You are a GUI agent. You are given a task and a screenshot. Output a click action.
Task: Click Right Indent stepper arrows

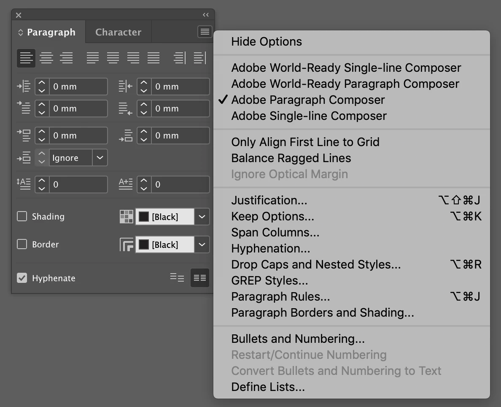tap(144, 87)
